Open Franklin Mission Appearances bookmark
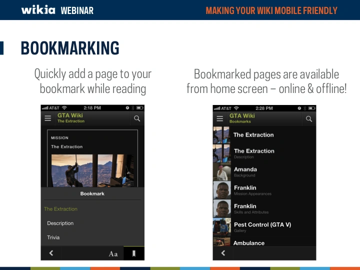This screenshot has height=270, width=360. 252,190
